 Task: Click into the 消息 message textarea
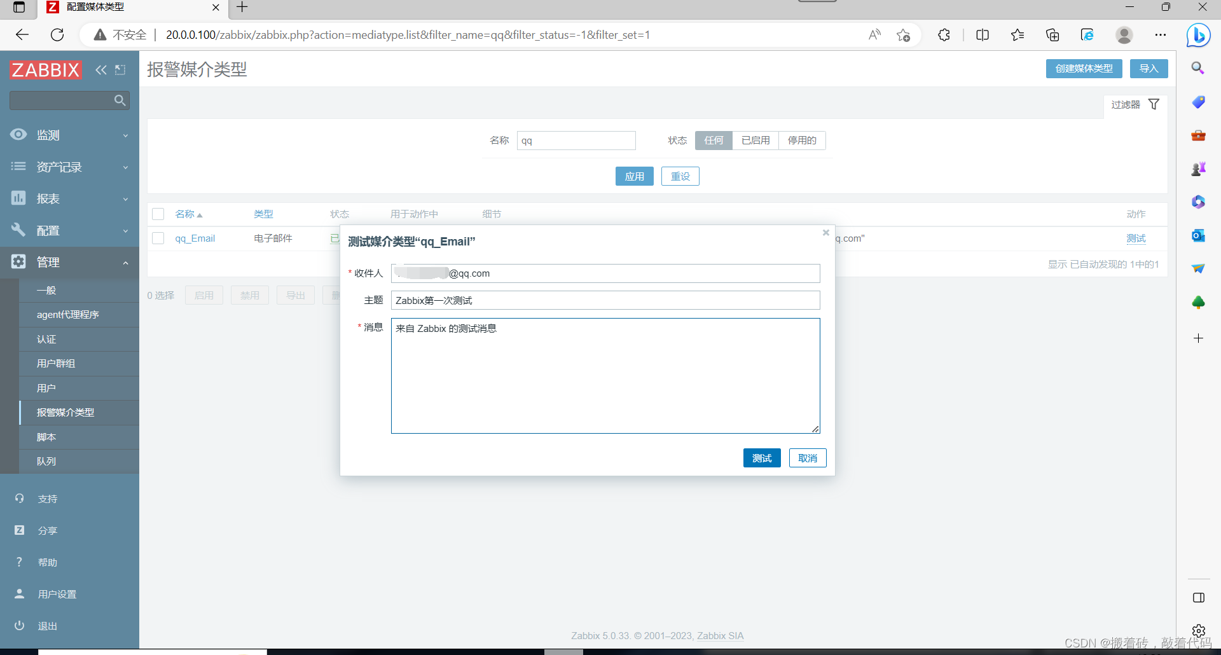[x=605, y=376]
